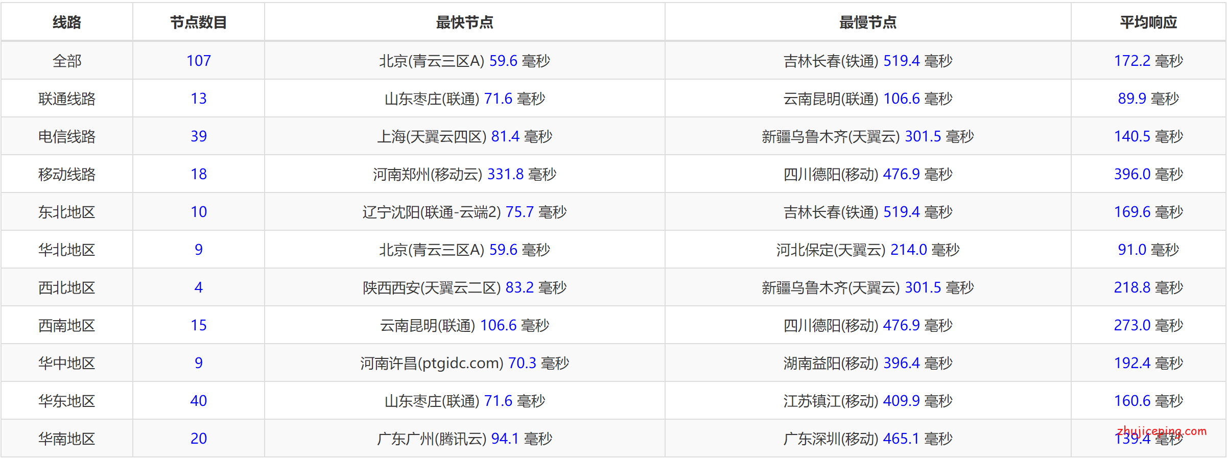Select the 东北地区 row label
Screen dimensions: 1227x459
tap(67, 212)
